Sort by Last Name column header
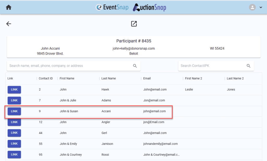This screenshot has height=161, width=267. [x=108, y=78]
